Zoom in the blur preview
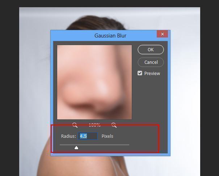 114,125
